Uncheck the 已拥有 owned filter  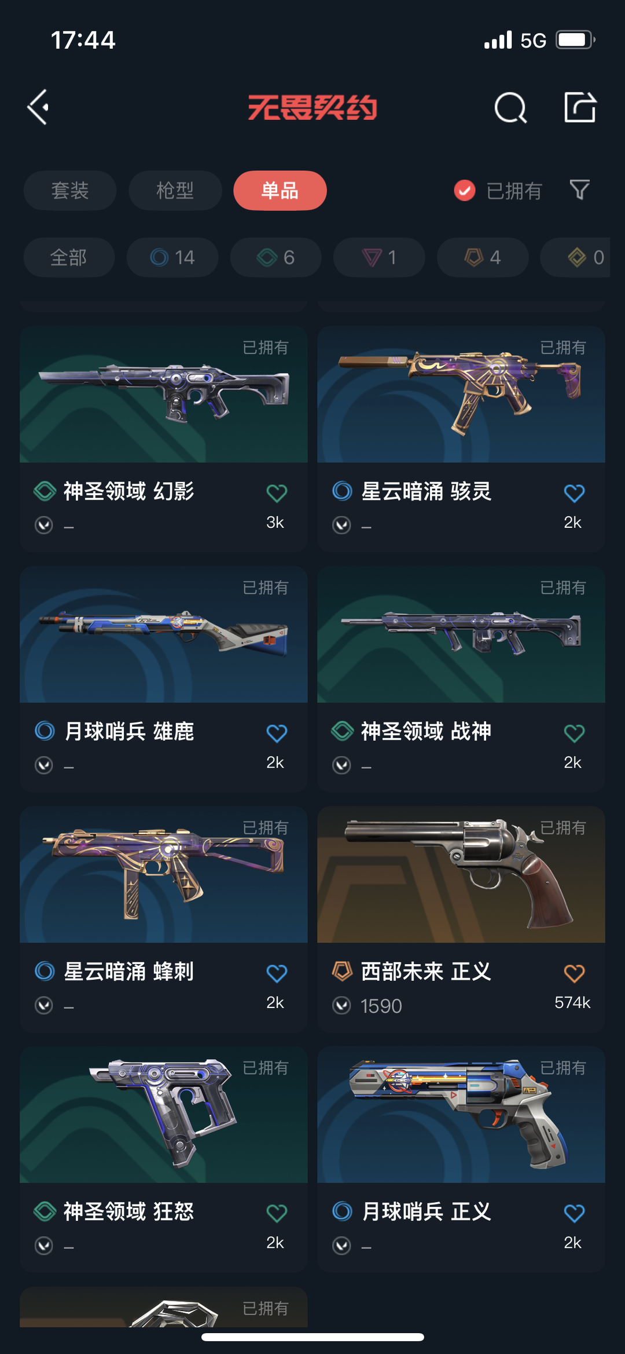[x=498, y=190]
